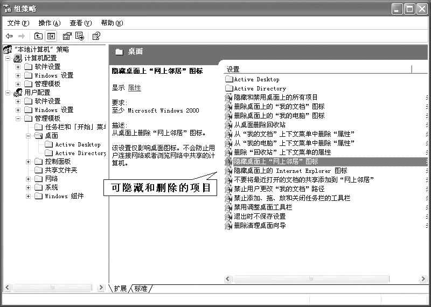Select 禁止添加、拖、放和关闭任务栏的工具栏 text
This screenshot has height=307, width=431.
click(292, 198)
